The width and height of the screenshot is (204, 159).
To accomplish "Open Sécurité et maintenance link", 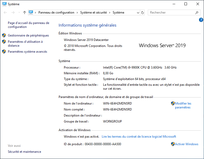I will pos(24,151).
